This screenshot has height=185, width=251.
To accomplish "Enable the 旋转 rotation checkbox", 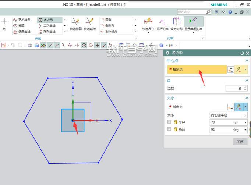I will [x=169, y=129].
